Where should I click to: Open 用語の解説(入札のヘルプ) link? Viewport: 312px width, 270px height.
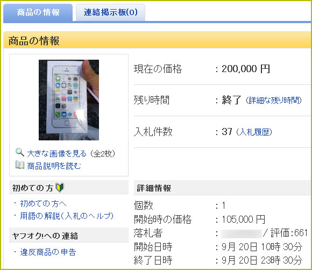pos(67,216)
